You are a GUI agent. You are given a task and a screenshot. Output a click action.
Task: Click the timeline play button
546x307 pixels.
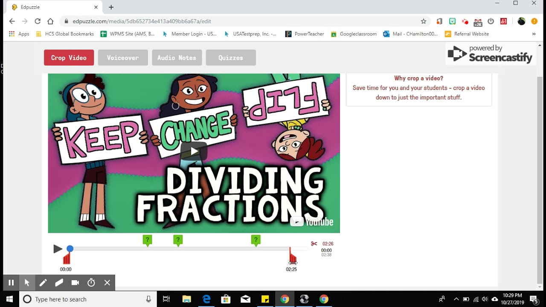(x=58, y=249)
